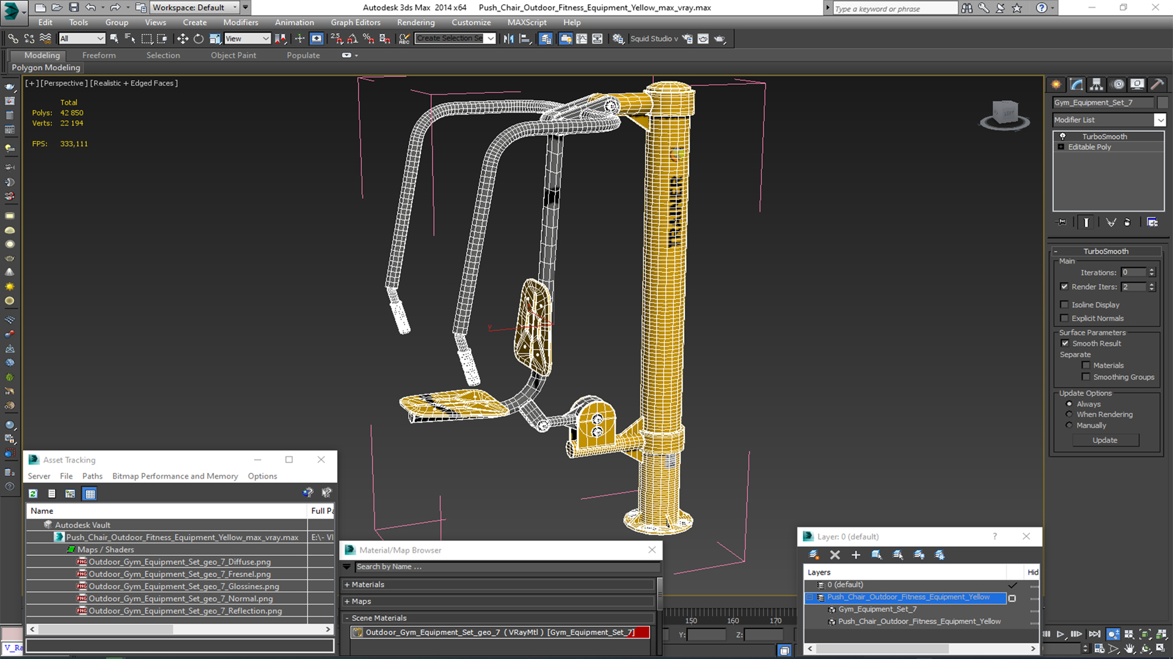This screenshot has width=1173, height=659.
Task: Click the red material swatch in Scene Materials
Action: coord(642,632)
